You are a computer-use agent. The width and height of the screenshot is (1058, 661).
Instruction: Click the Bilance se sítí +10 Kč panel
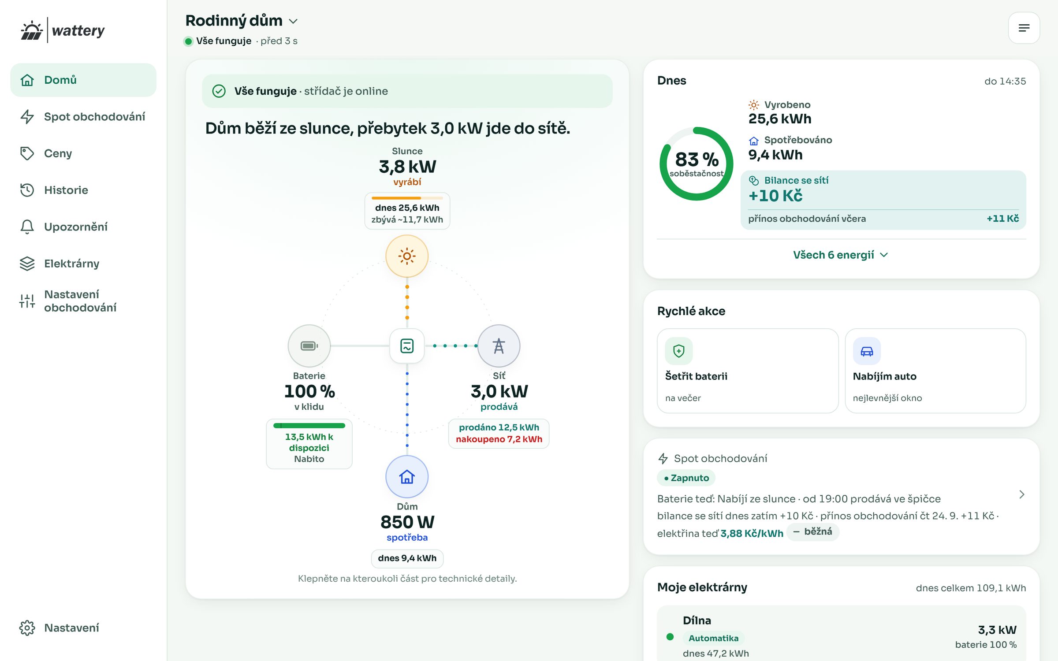point(883,200)
